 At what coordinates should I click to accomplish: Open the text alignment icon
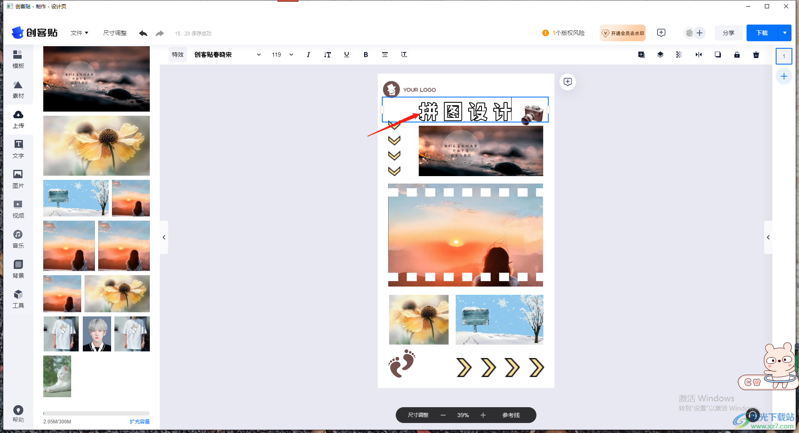[x=385, y=55]
